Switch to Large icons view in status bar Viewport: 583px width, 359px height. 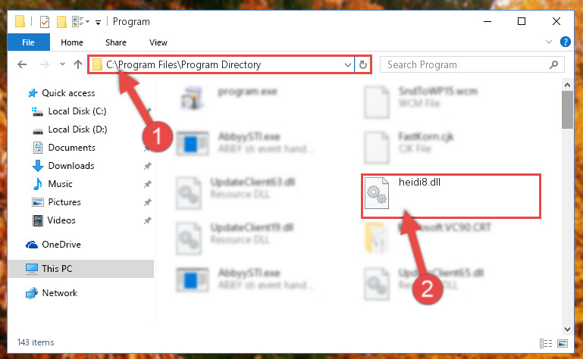(x=563, y=343)
